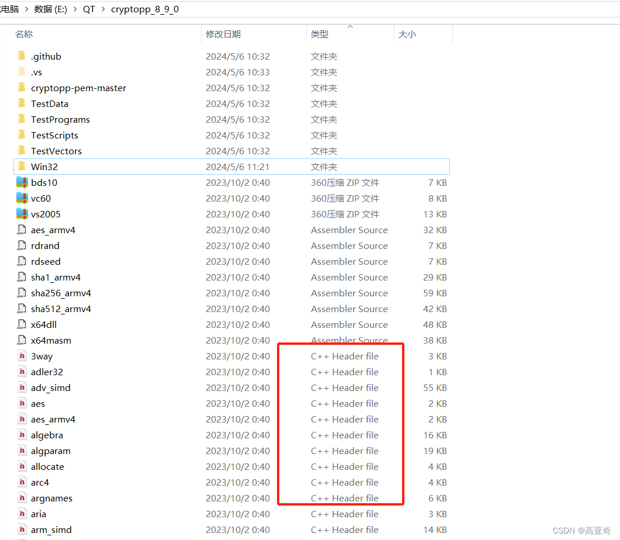Click the sha1_armv4 assembler file icon

[22, 277]
